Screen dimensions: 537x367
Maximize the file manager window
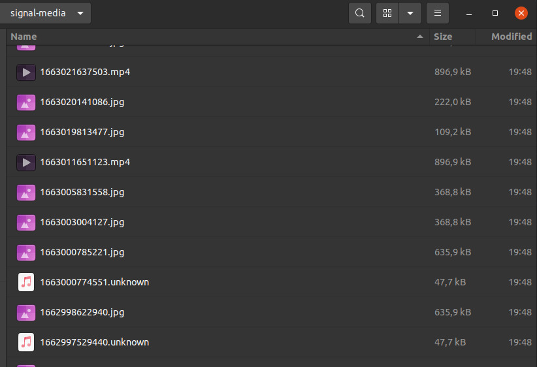495,13
